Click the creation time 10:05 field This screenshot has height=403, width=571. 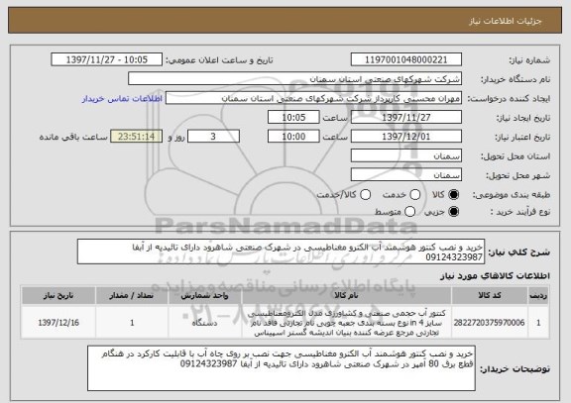(x=293, y=117)
